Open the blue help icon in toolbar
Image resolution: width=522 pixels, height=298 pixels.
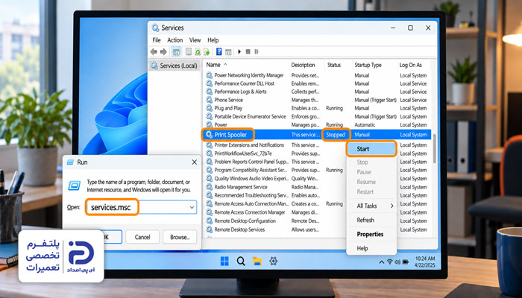(219, 51)
